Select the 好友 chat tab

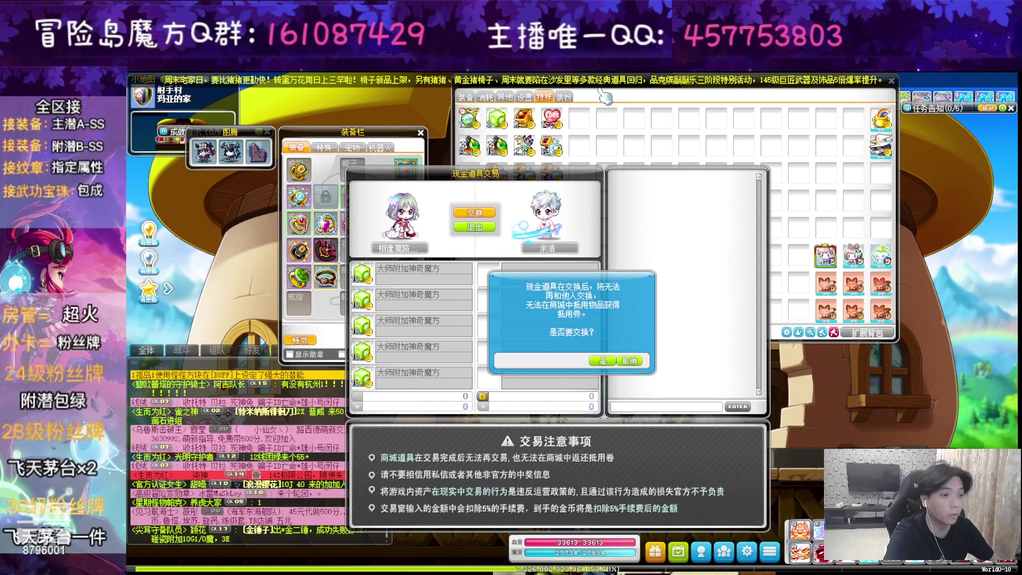coord(252,350)
